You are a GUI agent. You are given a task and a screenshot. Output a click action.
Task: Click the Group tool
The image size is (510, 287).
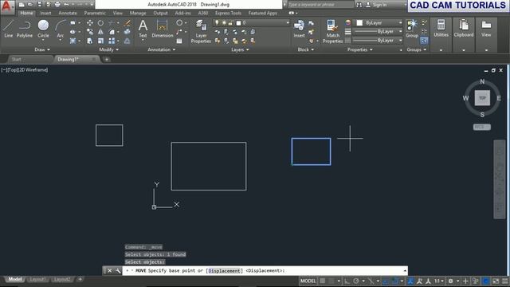[412, 29]
